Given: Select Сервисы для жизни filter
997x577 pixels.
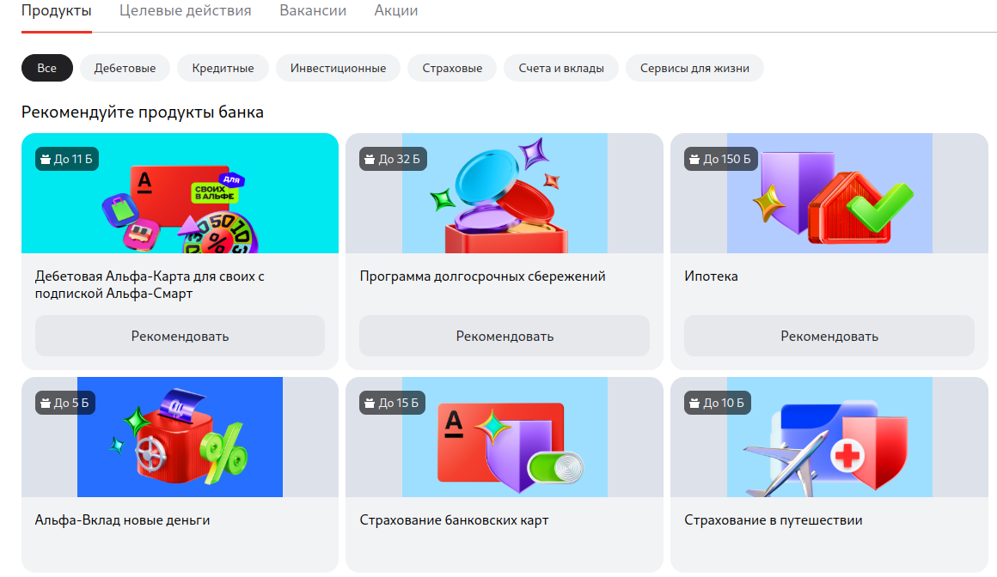Looking at the screenshot, I should point(695,68).
